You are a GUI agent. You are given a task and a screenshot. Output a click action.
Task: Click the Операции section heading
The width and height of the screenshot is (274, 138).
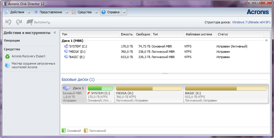pos(12,40)
